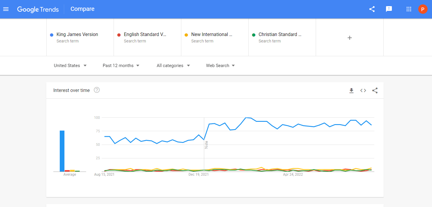Expand the All categories dropdown
The image size is (432, 207).
173,66
